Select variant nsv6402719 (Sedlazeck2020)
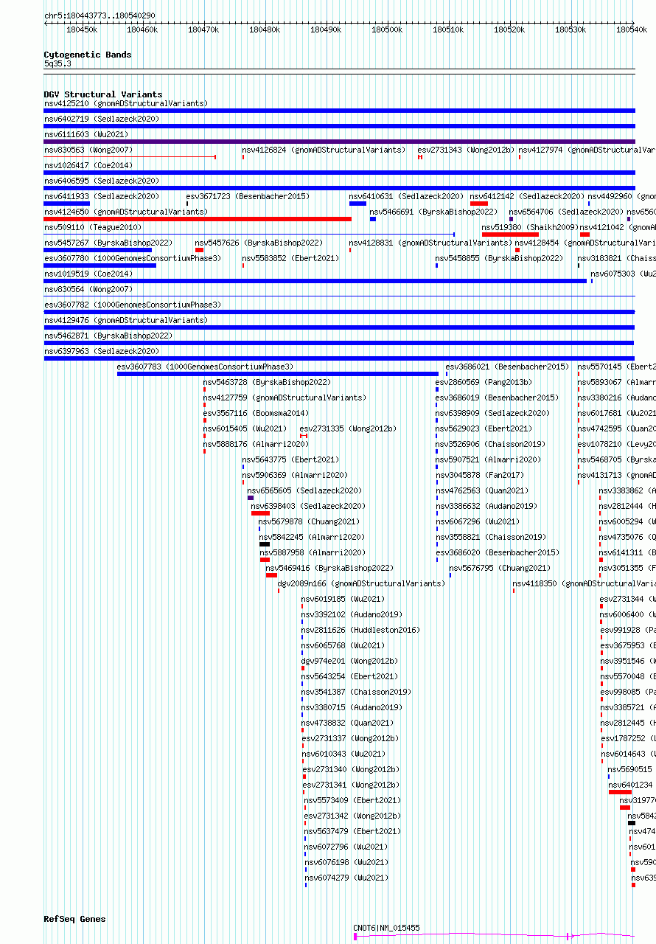 point(102,119)
